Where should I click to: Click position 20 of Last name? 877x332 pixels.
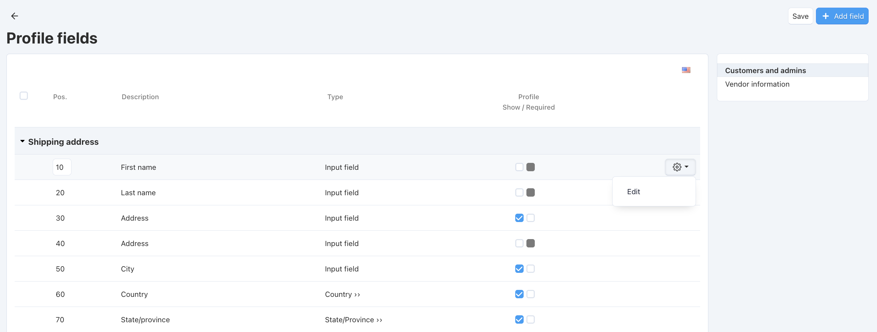tap(60, 193)
